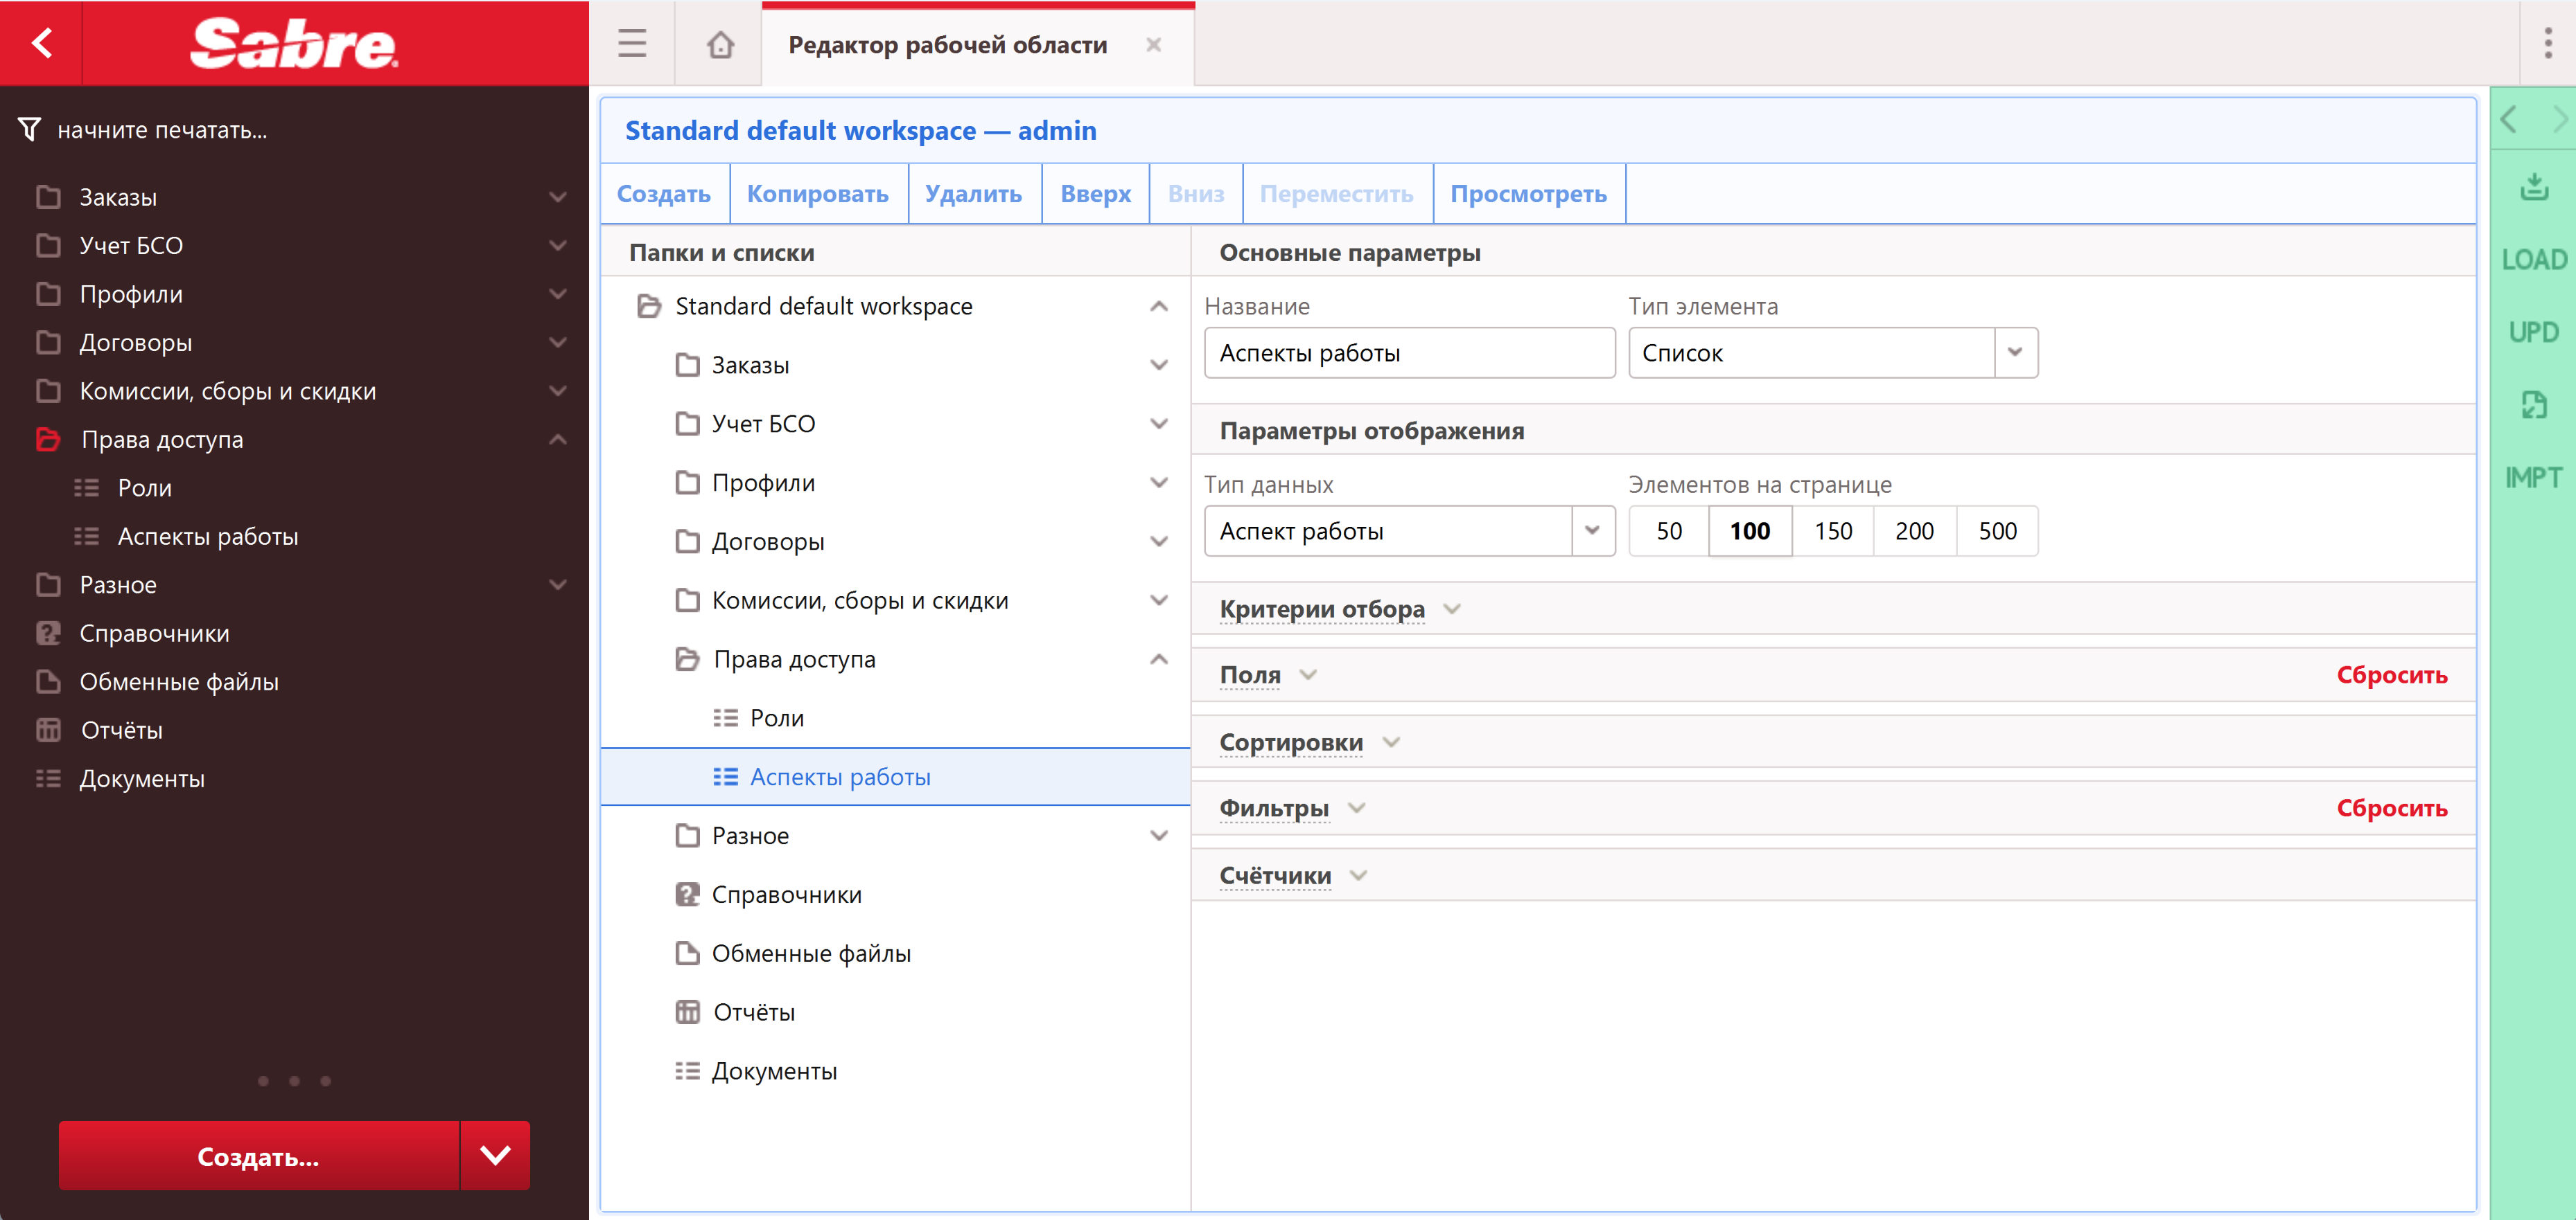
Task: Click the back arrow in red header
Action: point(41,43)
